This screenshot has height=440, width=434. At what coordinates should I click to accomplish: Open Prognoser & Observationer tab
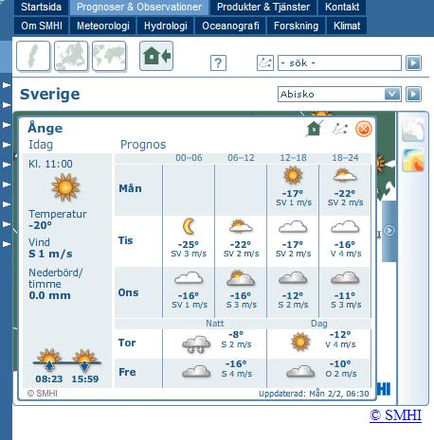pyautogui.click(x=139, y=7)
